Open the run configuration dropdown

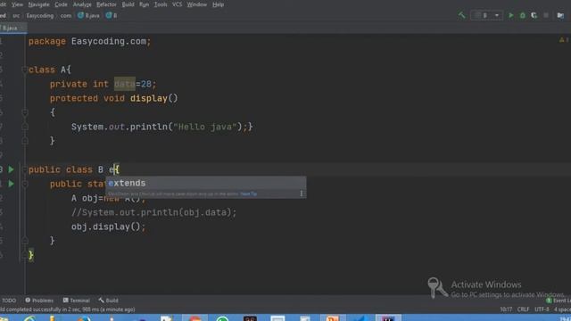(487, 15)
